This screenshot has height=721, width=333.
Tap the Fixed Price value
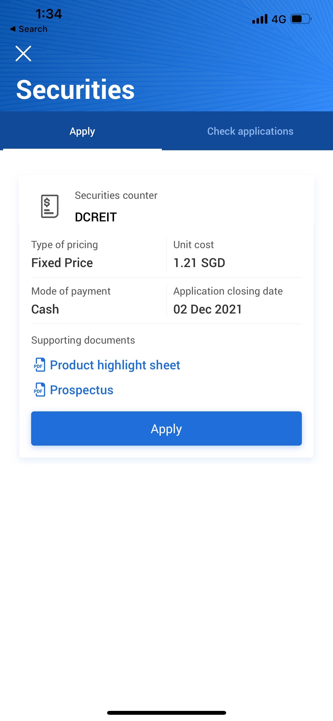point(62,263)
